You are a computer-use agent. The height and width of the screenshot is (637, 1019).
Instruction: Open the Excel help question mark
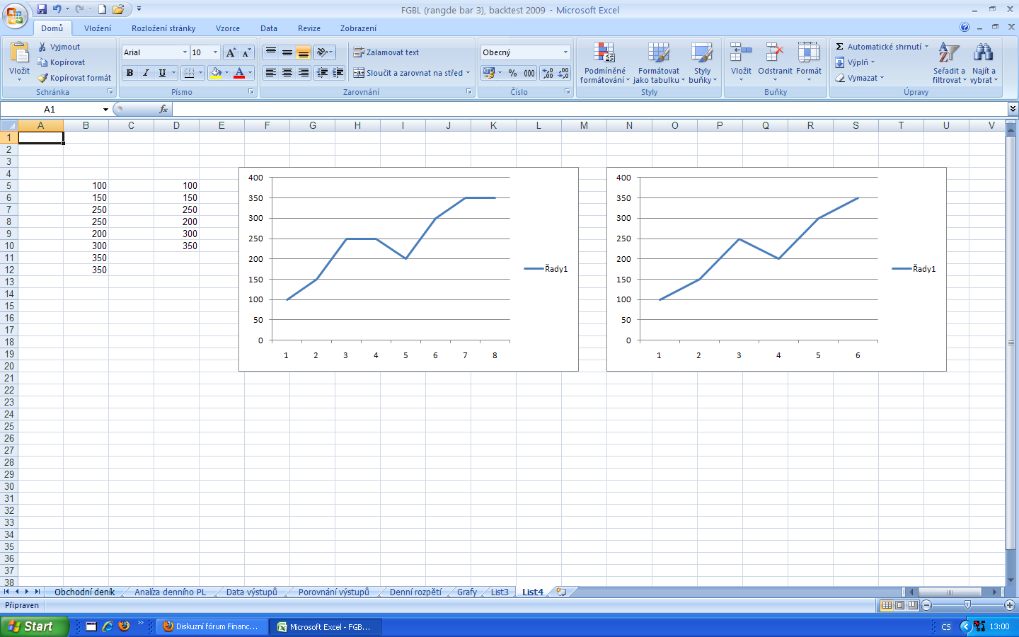(x=965, y=28)
